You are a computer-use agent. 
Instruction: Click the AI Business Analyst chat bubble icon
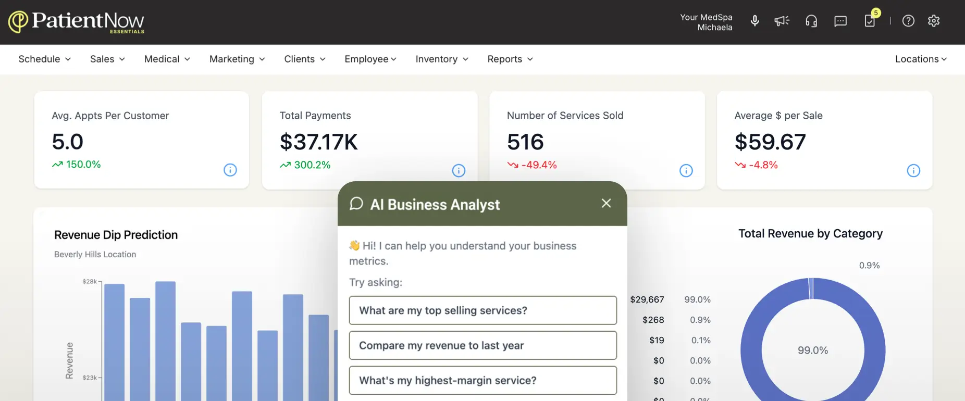click(x=356, y=204)
